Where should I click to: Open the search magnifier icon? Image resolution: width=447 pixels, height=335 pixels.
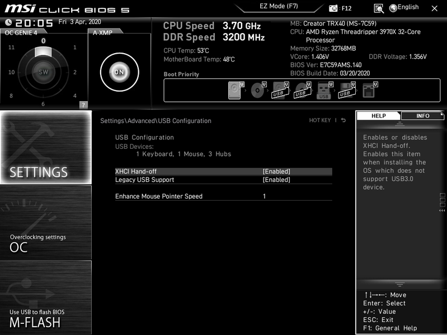379,8
